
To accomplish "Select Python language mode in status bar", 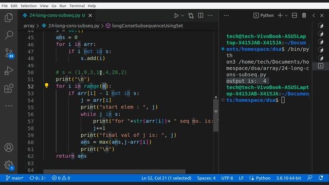I will click(x=263, y=178).
